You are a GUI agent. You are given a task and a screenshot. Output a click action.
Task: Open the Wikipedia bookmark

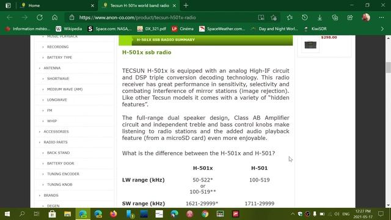tap(69, 29)
